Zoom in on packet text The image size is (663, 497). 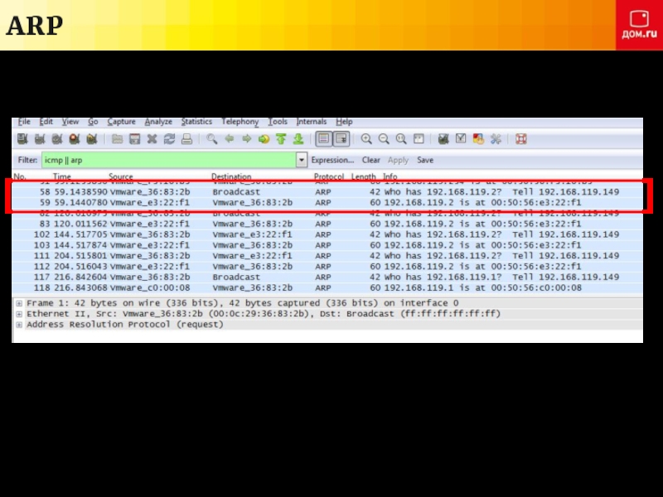(366, 139)
